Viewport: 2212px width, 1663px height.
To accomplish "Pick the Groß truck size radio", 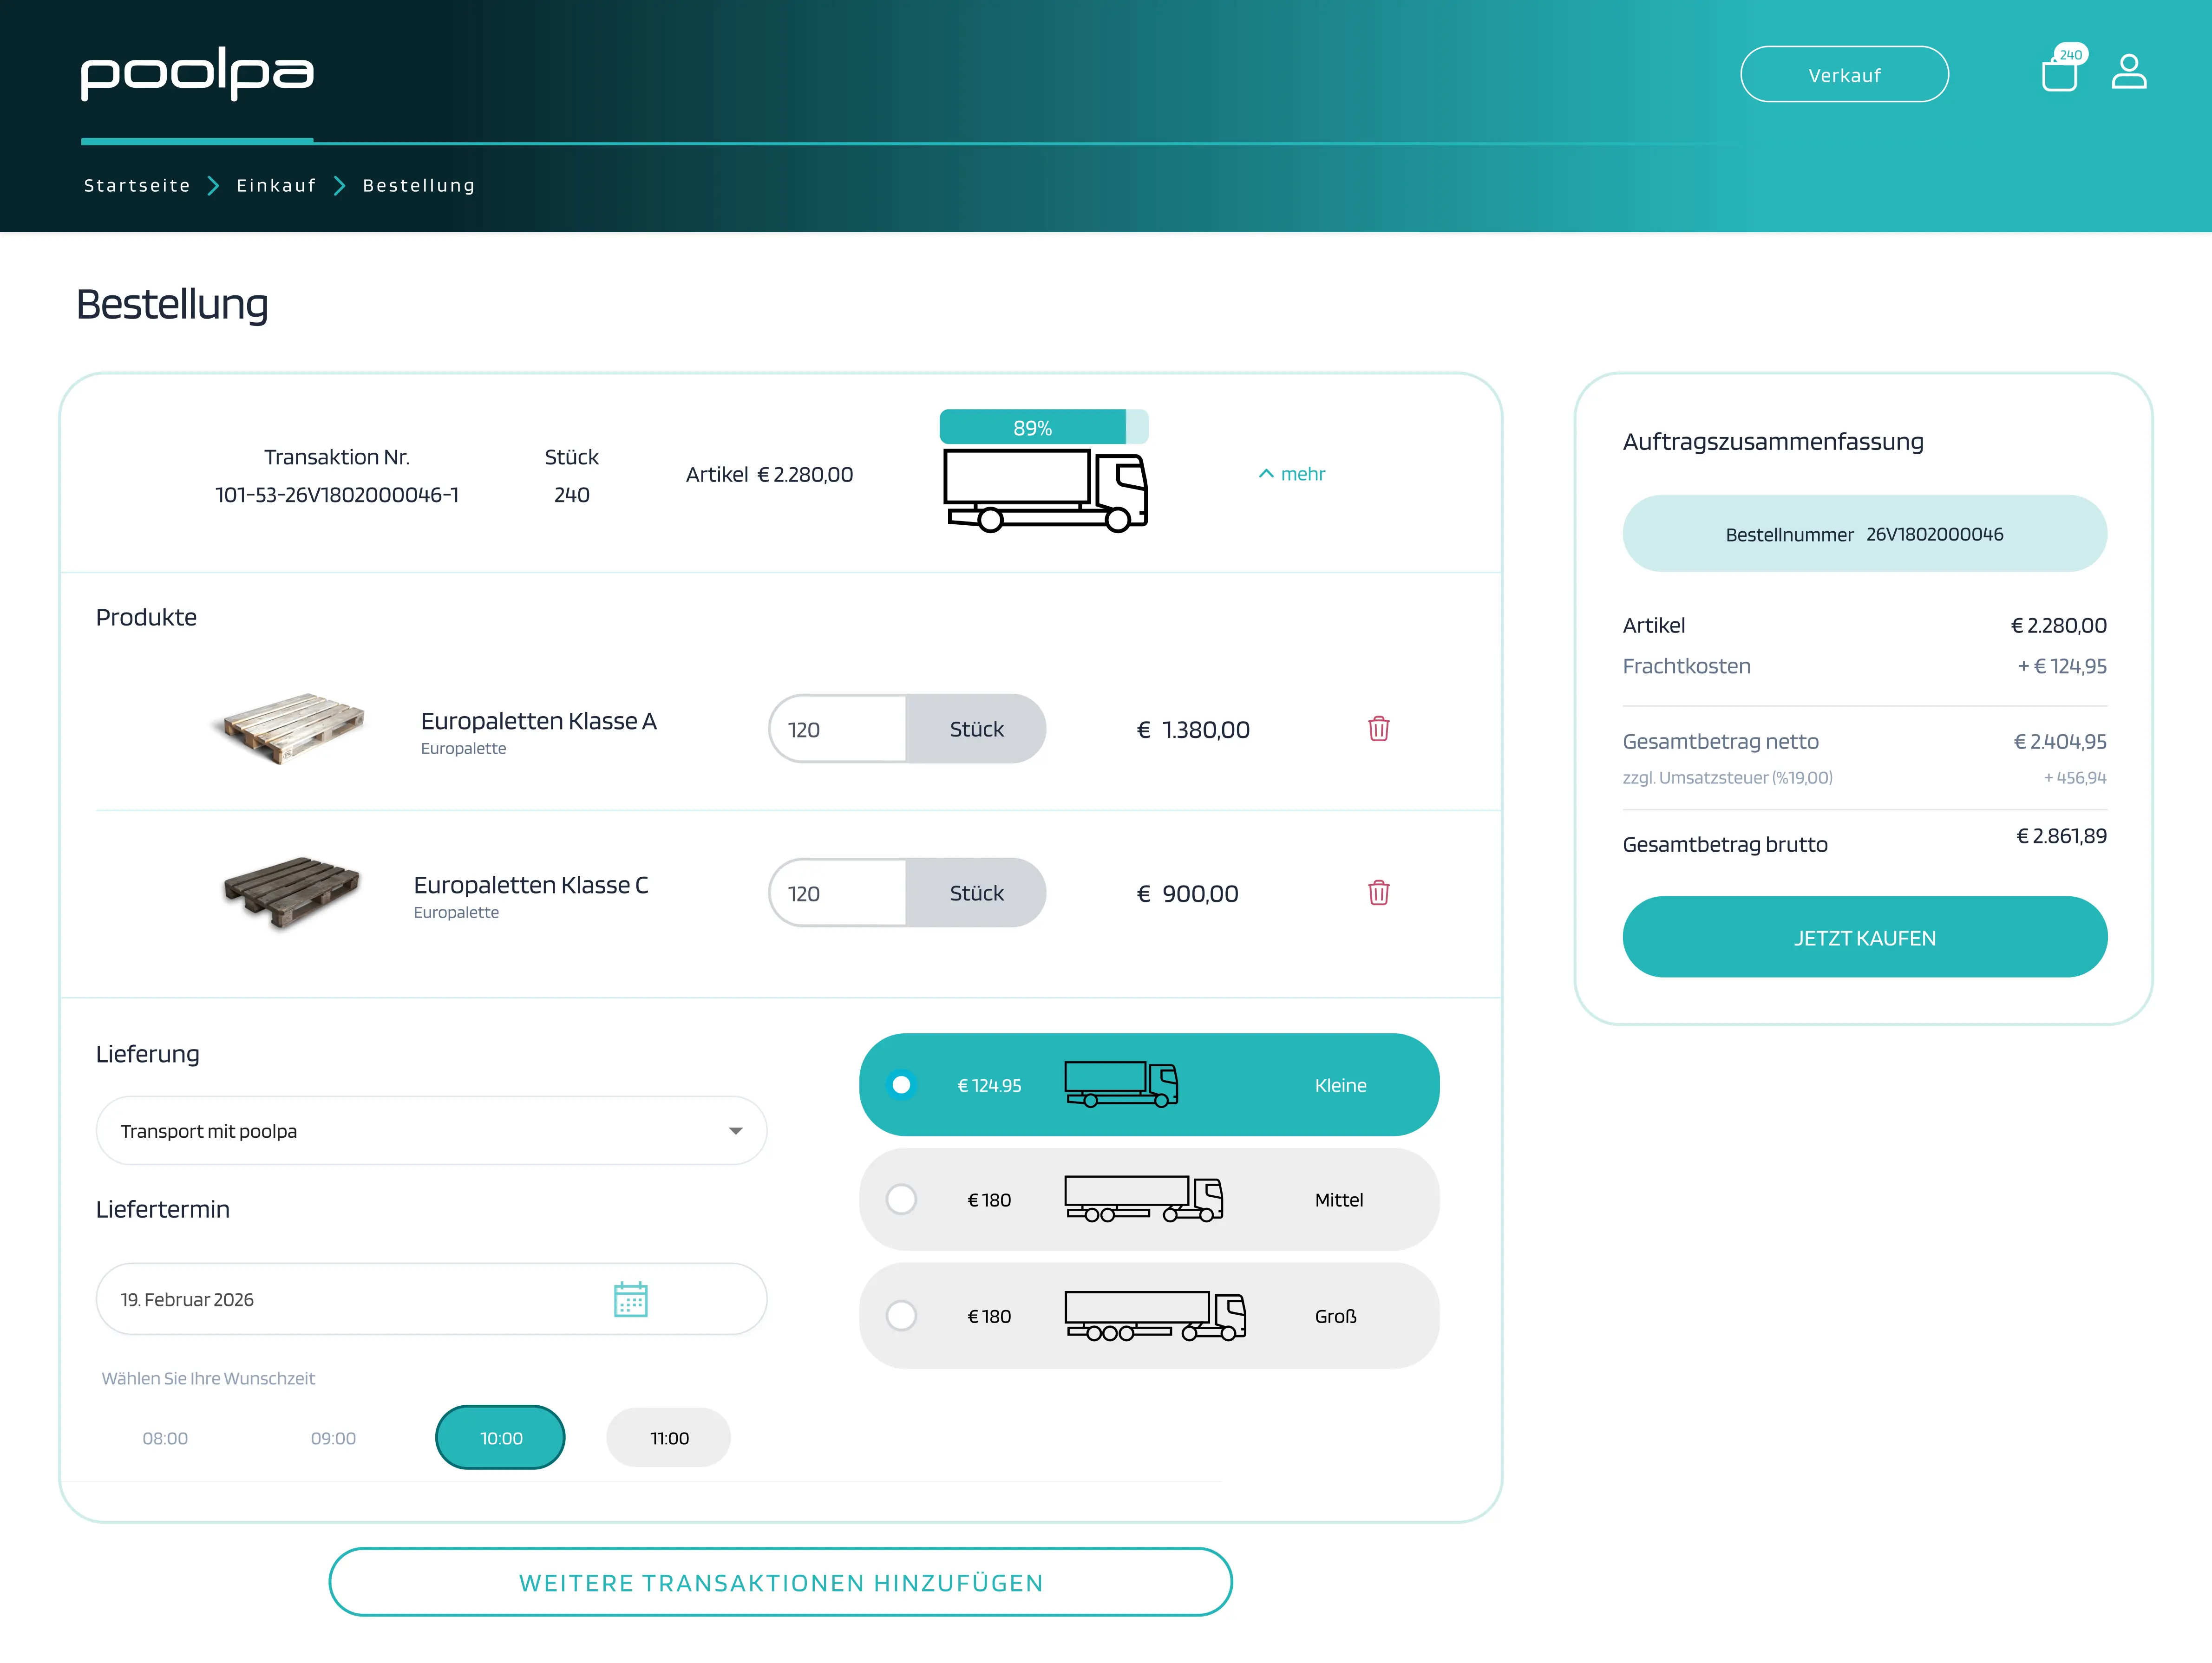I will [x=901, y=1315].
